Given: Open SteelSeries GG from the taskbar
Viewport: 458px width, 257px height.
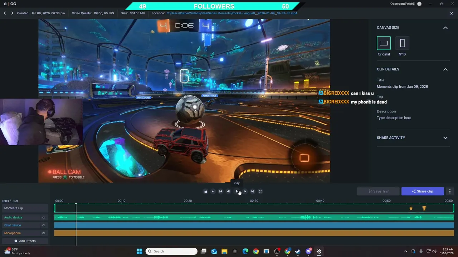Looking at the screenshot, I should (x=319, y=251).
